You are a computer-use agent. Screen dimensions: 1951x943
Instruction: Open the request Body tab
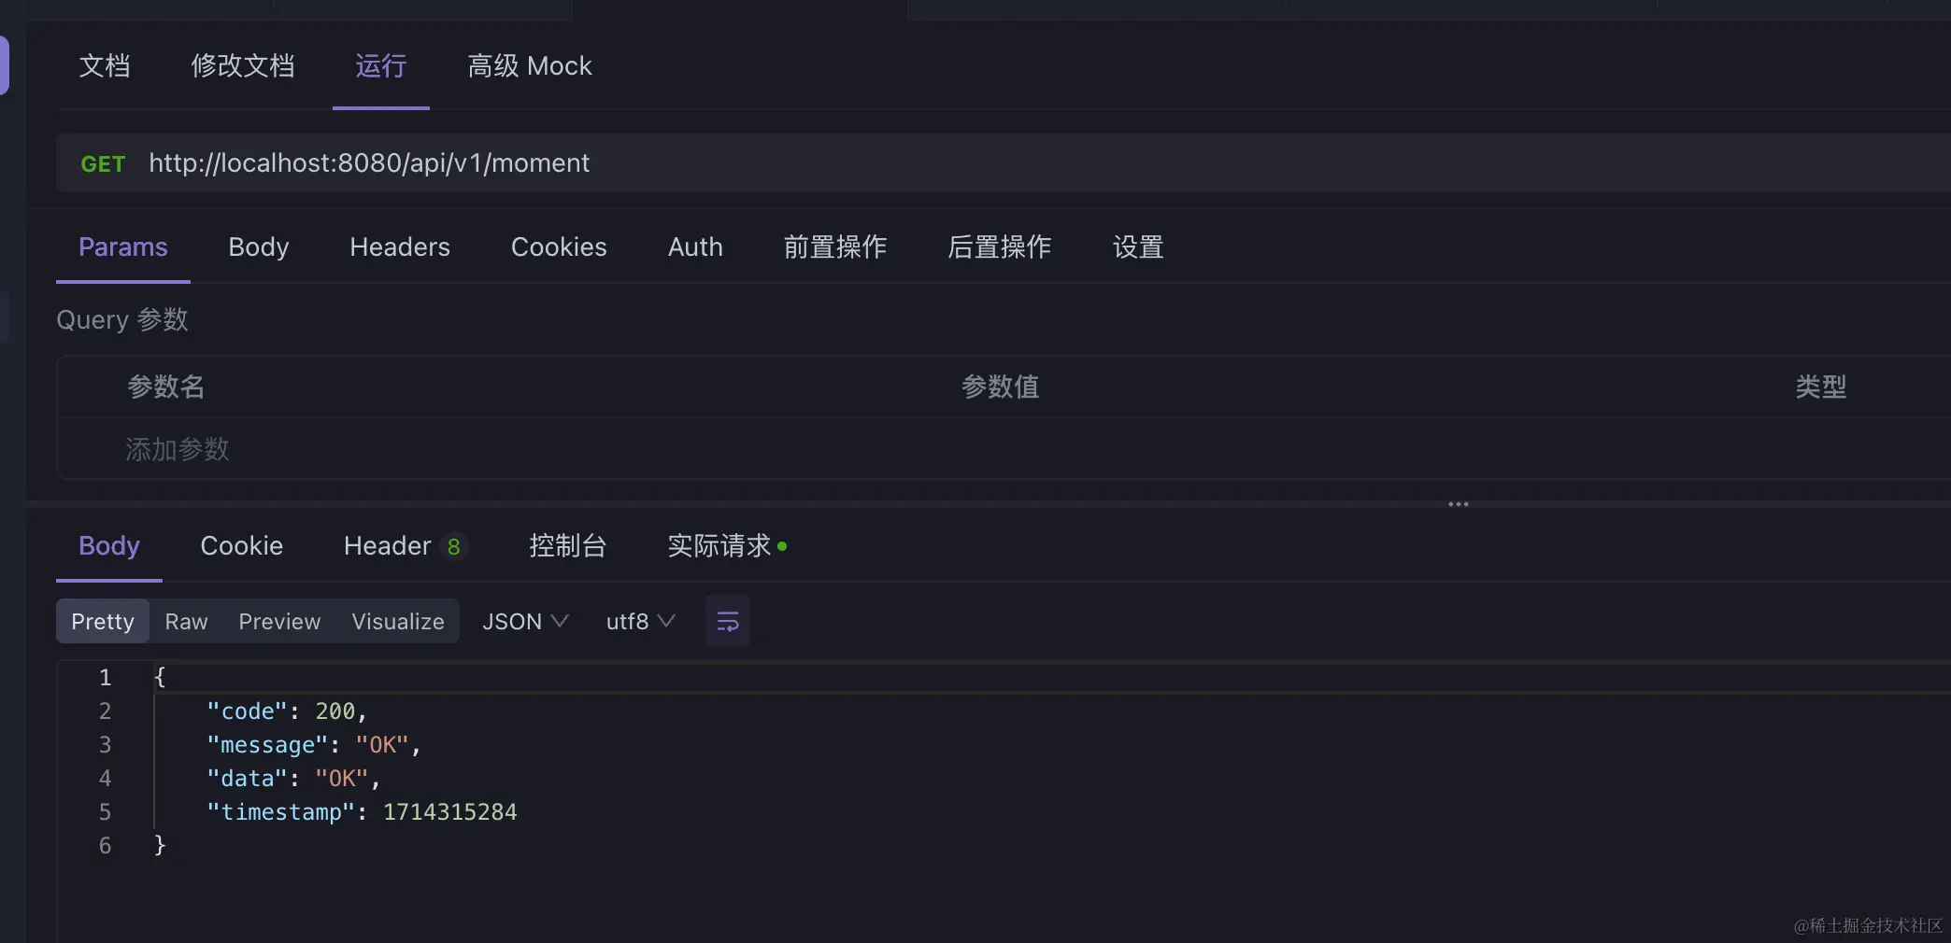pyautogui.click(x=259, y=247)
